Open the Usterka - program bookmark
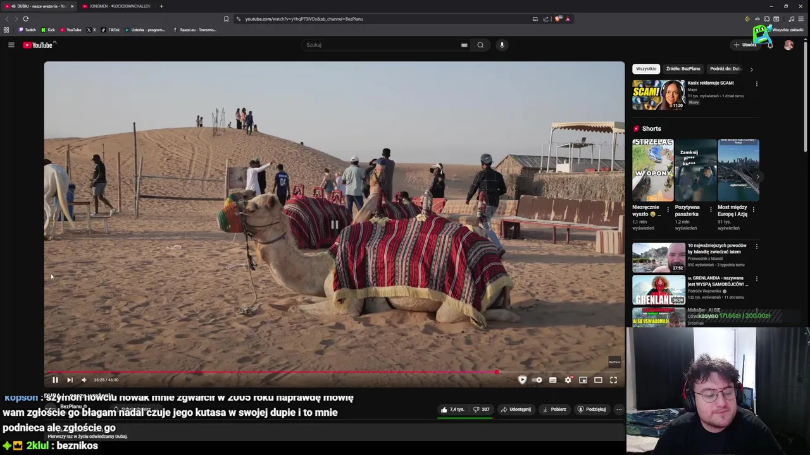The height and width of the screenshot is (455, 810). point(145,30)
